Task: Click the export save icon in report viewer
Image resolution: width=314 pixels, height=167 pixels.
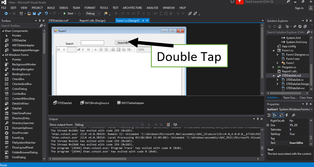Action: point(130,50)
